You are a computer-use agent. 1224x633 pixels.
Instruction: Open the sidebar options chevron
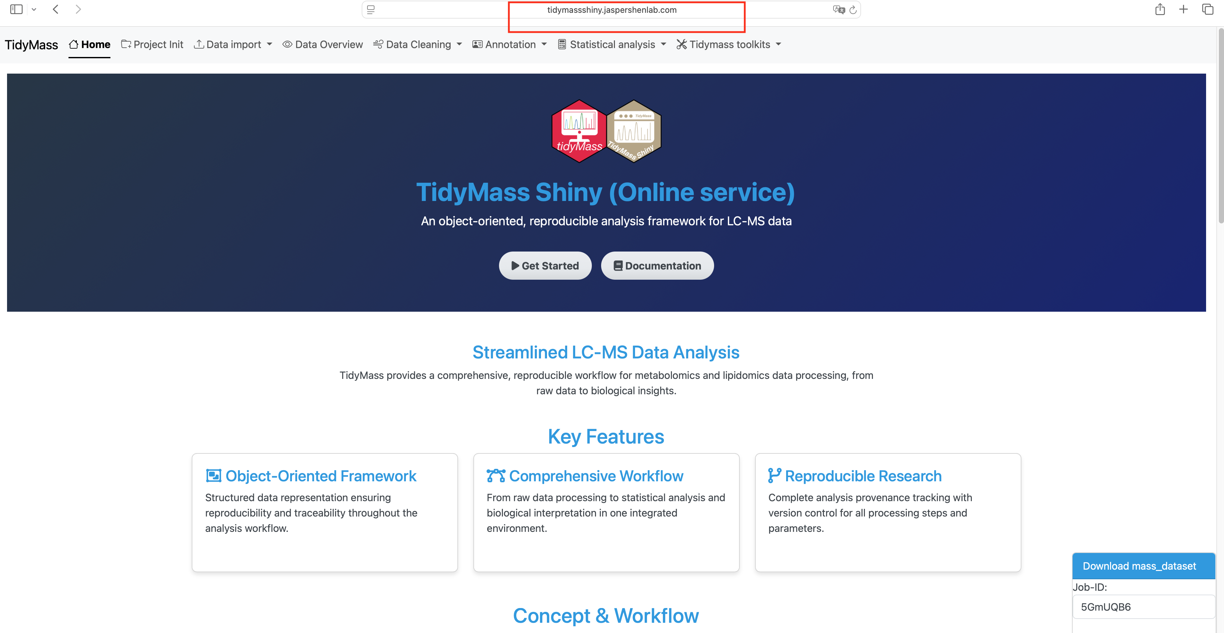pos(34,10)
